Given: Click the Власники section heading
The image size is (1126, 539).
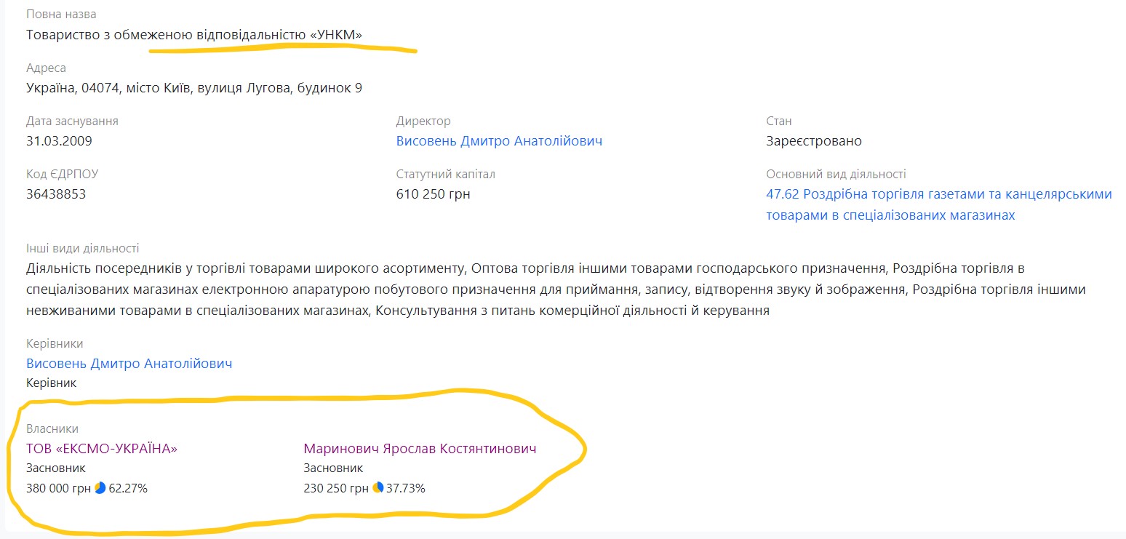Looking at the screenshot, I should [x=52, y=429].
